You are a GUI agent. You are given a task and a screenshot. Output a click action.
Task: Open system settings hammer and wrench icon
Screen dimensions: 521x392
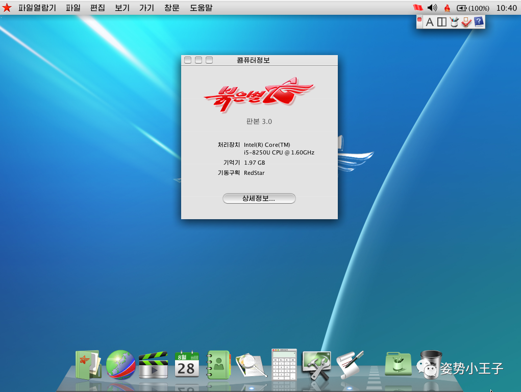pos(317,365)
